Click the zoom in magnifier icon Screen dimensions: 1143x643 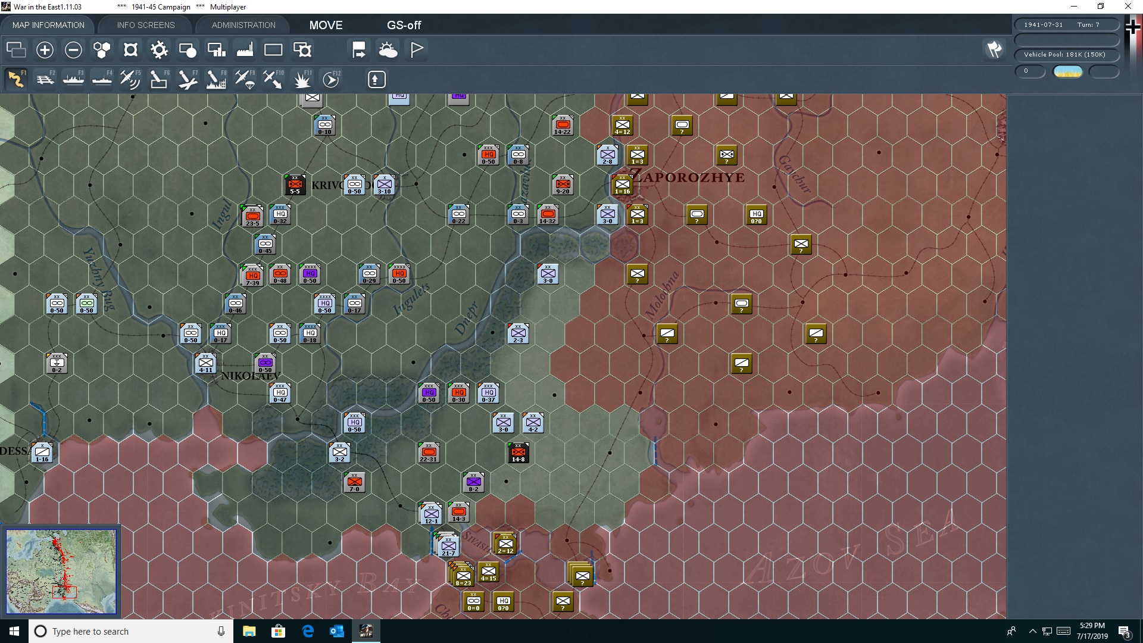pos(44,50)
